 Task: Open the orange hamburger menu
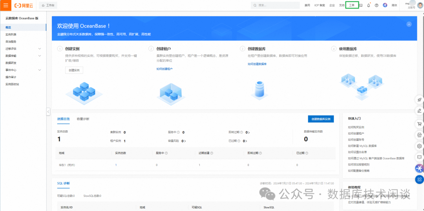[5, 5]
